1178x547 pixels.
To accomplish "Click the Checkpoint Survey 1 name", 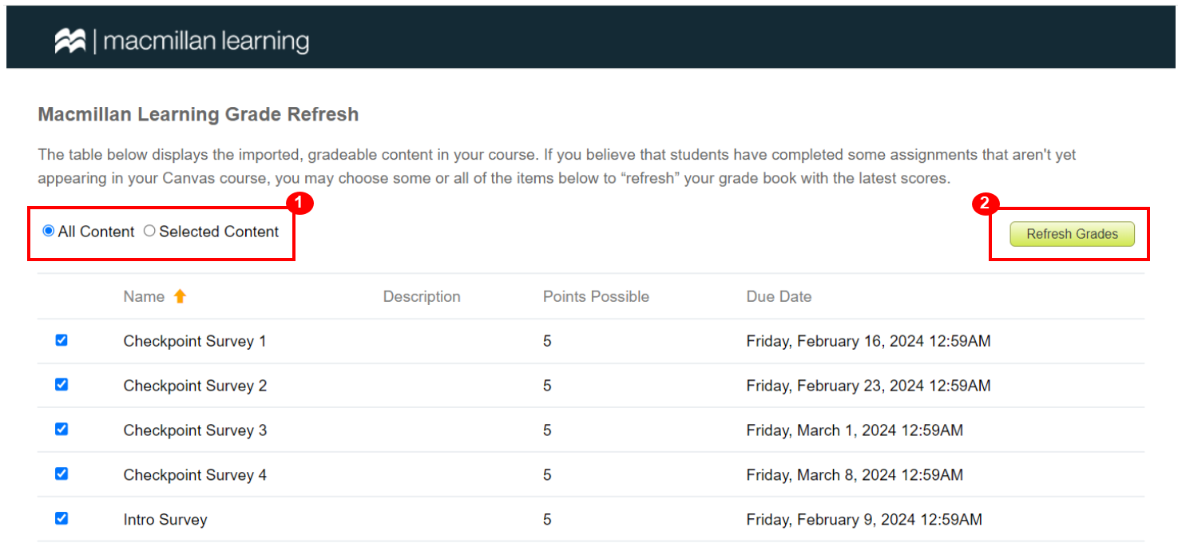I will click(x=195, y=341).
